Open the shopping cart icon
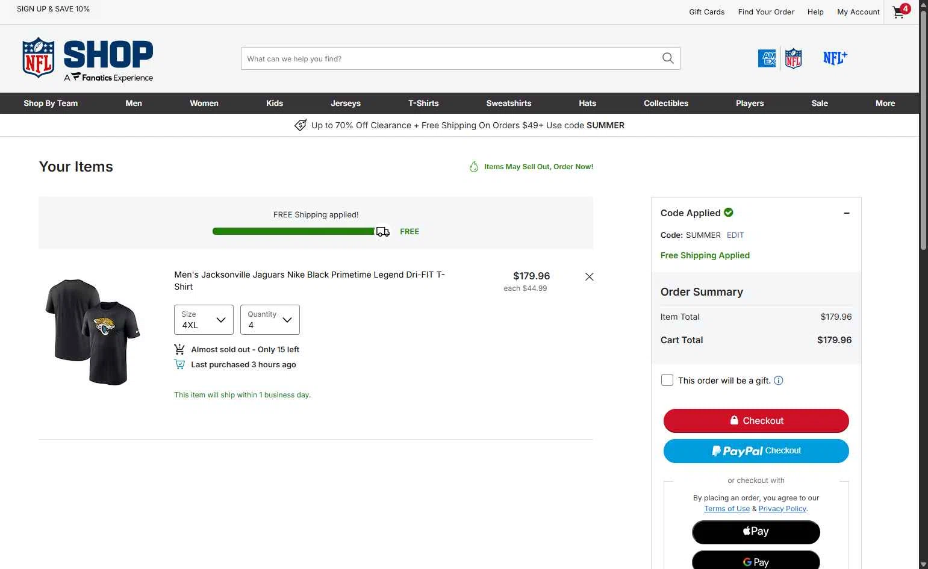The width and height of the screenshot is (928, 569). (x=900, y=11)
